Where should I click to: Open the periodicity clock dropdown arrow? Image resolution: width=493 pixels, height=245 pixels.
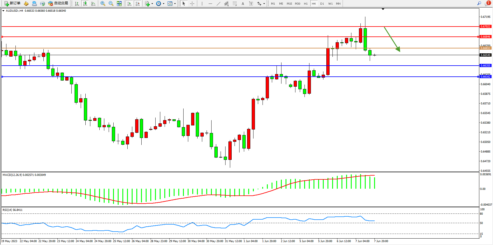click(x=163, y=4)
